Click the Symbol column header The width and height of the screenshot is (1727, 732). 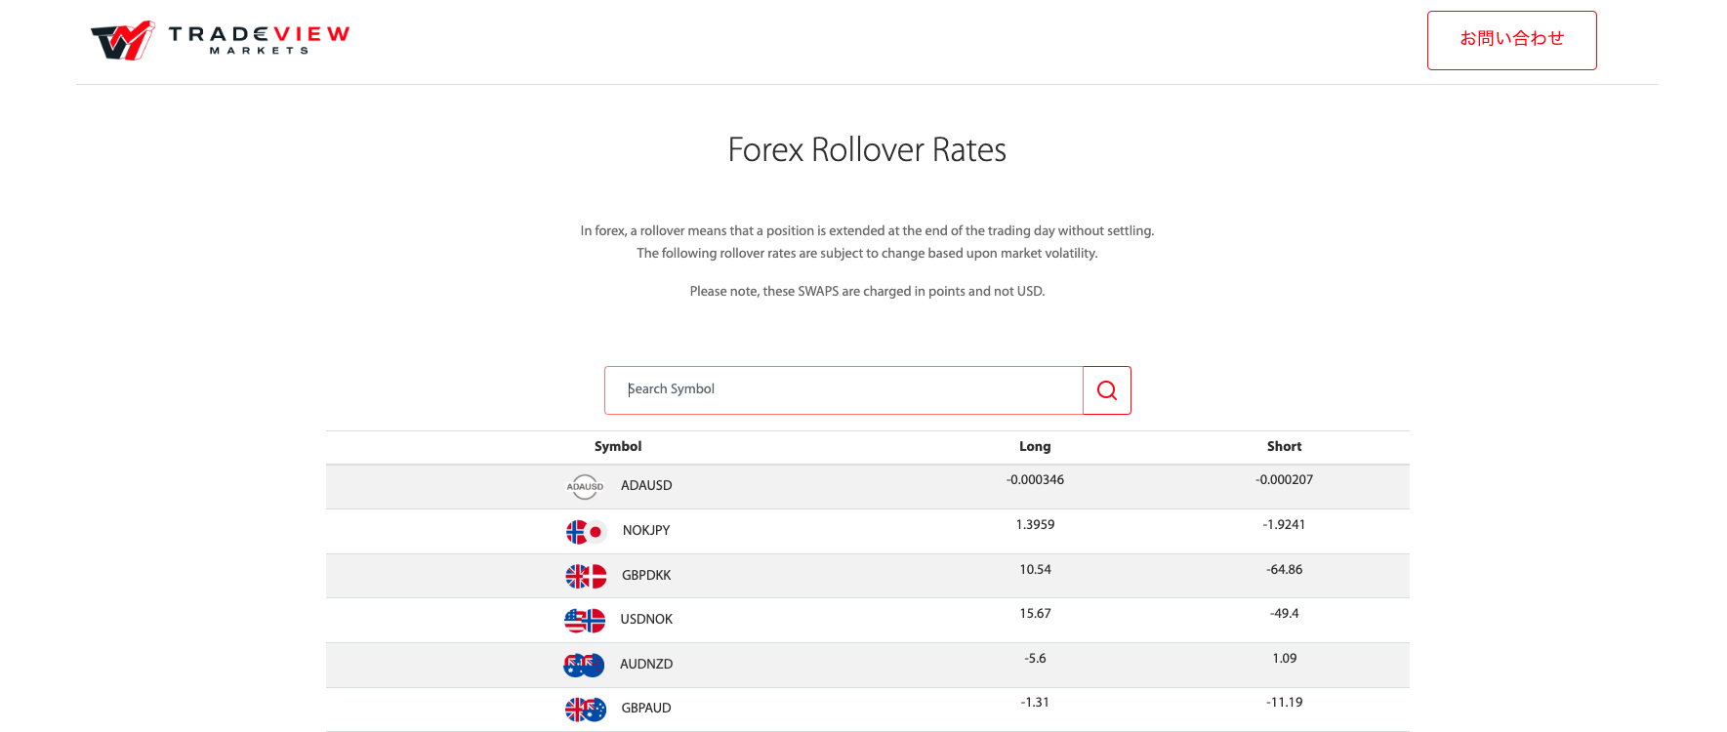click(x=618, y=446)
